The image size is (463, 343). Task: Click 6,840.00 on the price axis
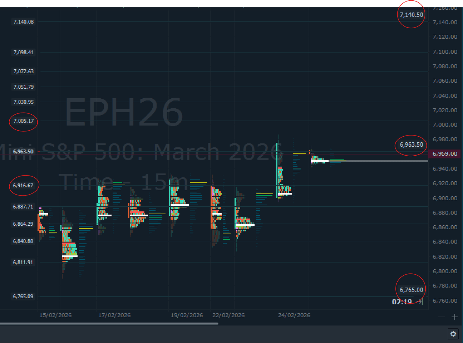pos(445,242)
